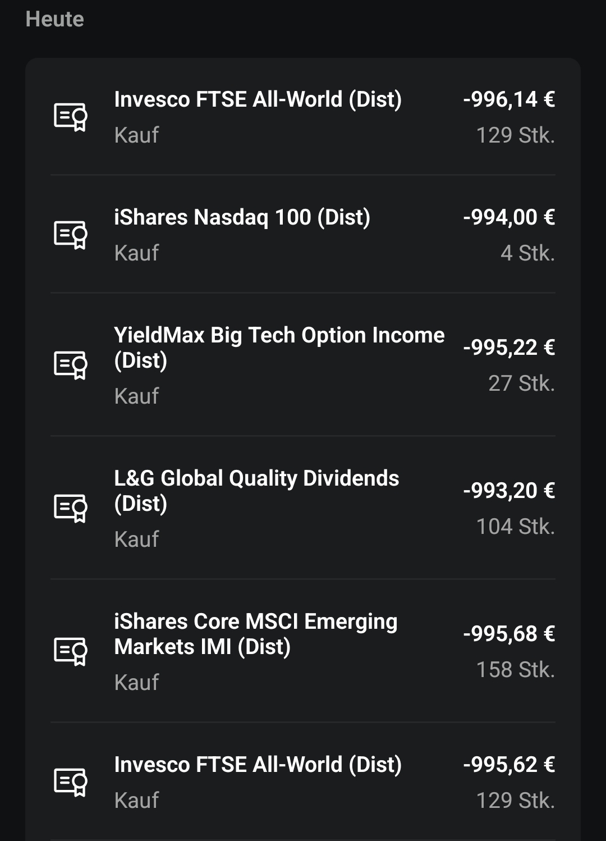The width and height of the screenshot is (606, 841).
Task: Tap certificate icon beside first Invesco FTSE All-World
Action: click(71, 117)
